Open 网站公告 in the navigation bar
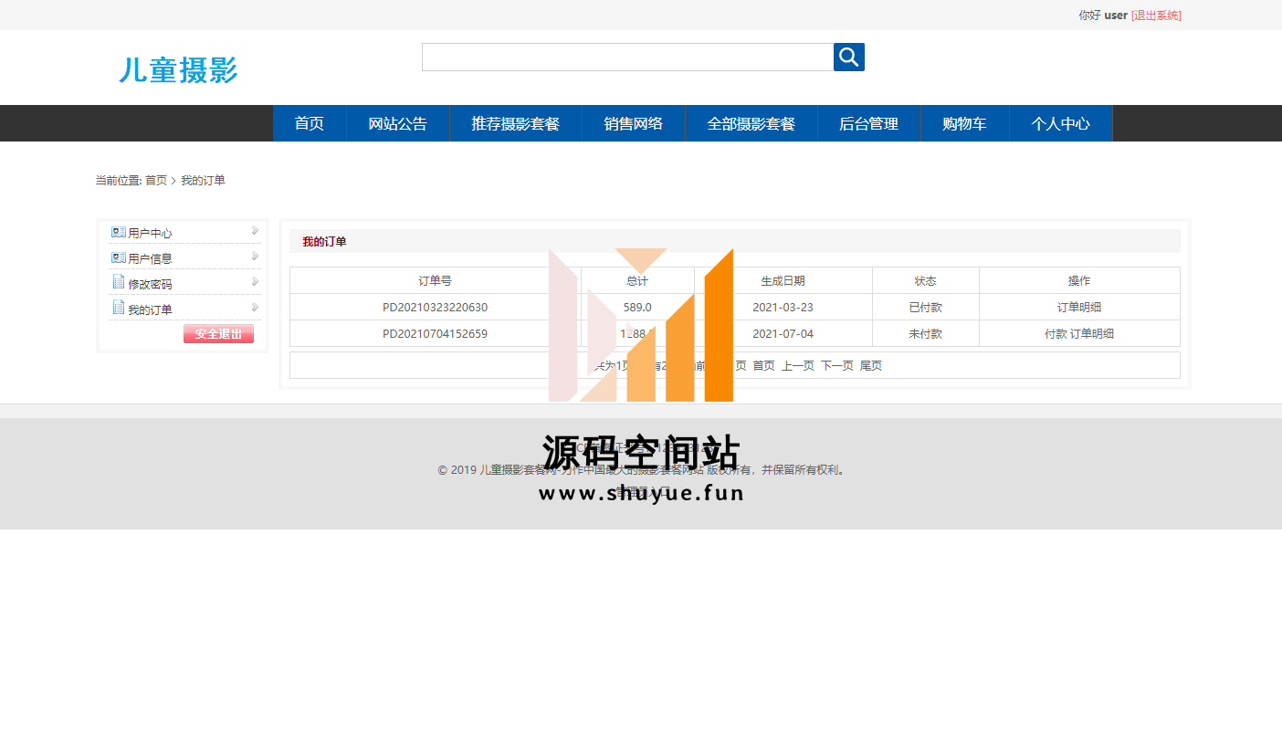Viewport: 1282px width, 755px height. pyautogui.click(x=397, y=124)
